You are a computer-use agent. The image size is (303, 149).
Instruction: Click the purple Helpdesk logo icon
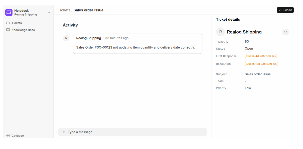click(9, 12)
